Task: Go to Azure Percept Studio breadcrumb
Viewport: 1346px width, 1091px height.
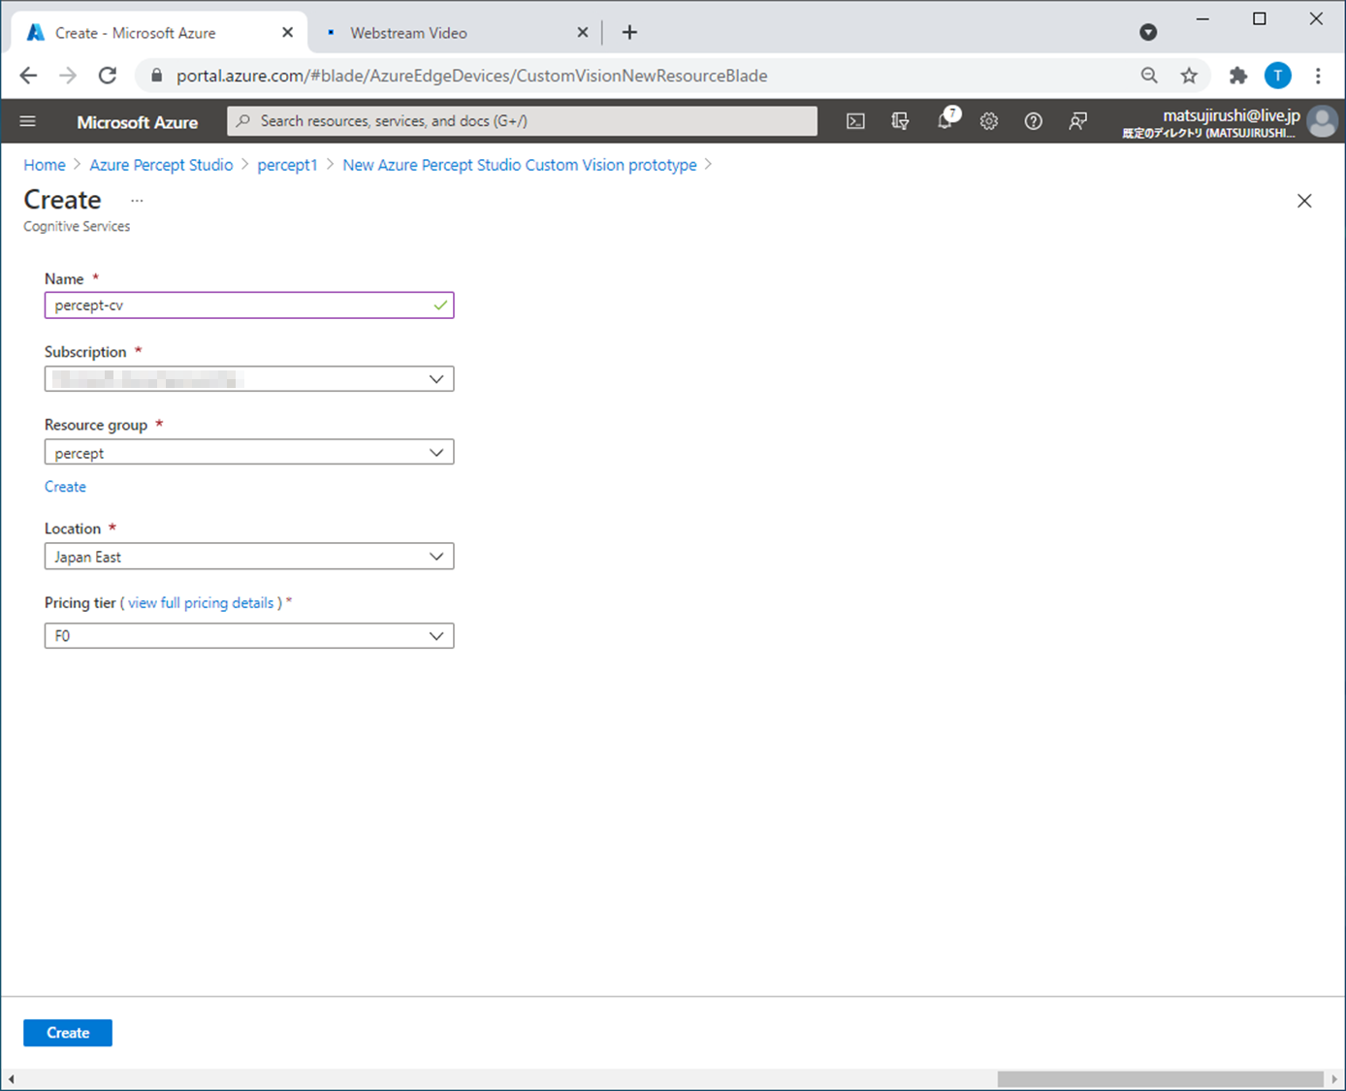Action: 161,165
